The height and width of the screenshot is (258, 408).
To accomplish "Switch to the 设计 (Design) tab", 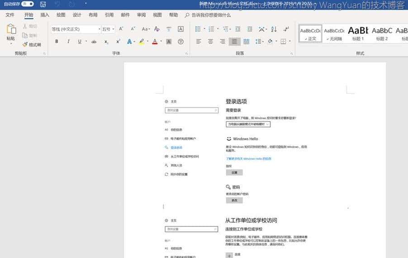I will (x=77, y=15).
